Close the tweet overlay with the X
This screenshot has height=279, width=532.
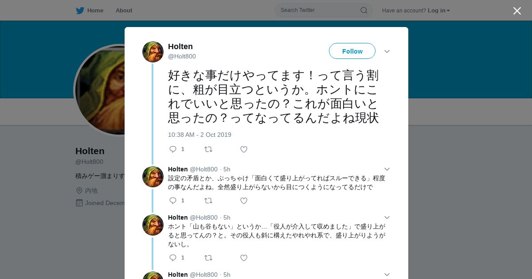pyautogui.click(x=517, y=11)
